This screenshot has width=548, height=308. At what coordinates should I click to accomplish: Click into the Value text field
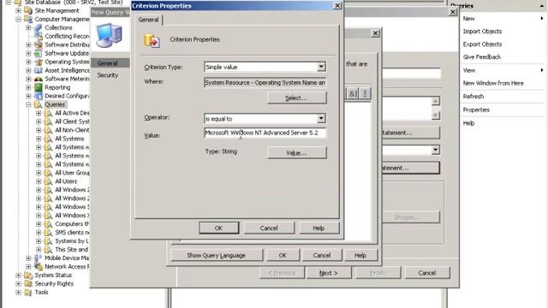[x=265, y=133]
